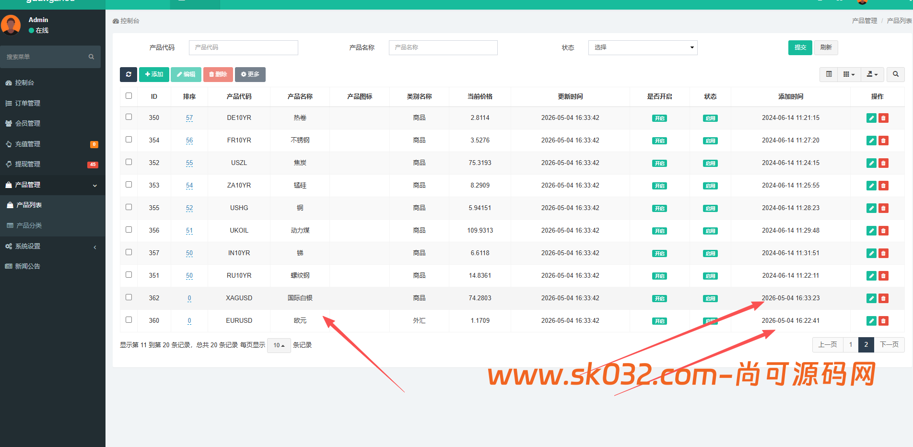Click the 产品管理 breadcrumb link
The width and height of the screenshot is (913, 447).
[864, 21]
